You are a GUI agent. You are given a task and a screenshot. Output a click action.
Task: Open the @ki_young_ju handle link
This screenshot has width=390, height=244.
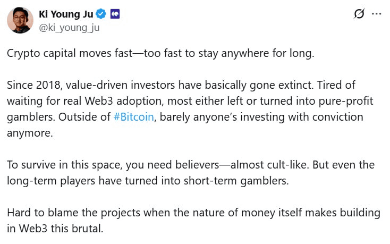pos(69,27)
